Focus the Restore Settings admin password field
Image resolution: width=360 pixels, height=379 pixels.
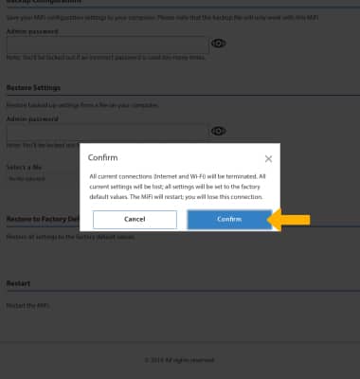point(108,133)
